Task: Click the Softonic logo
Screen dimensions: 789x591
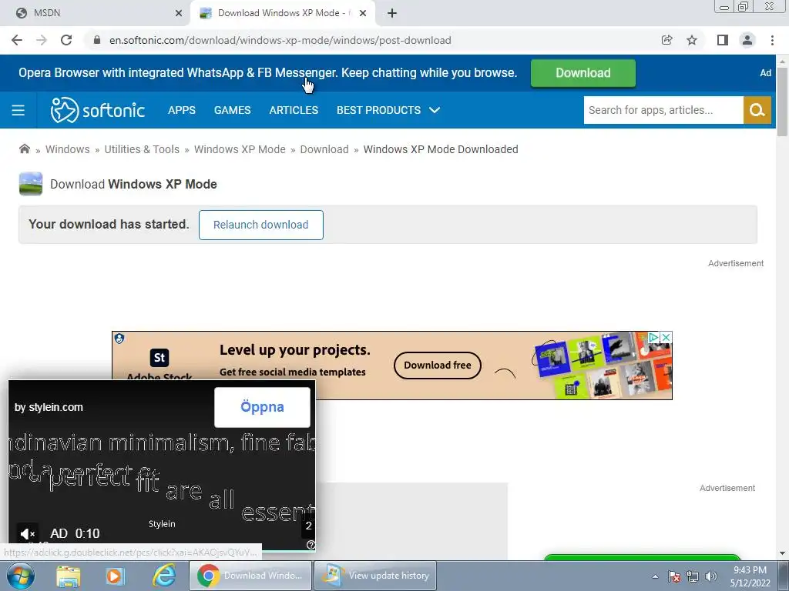Action: coord(98,110)
